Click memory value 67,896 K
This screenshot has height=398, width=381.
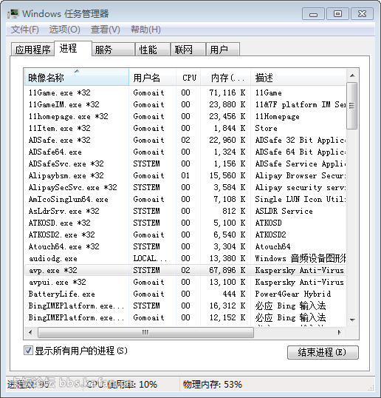tap(227, 270)
